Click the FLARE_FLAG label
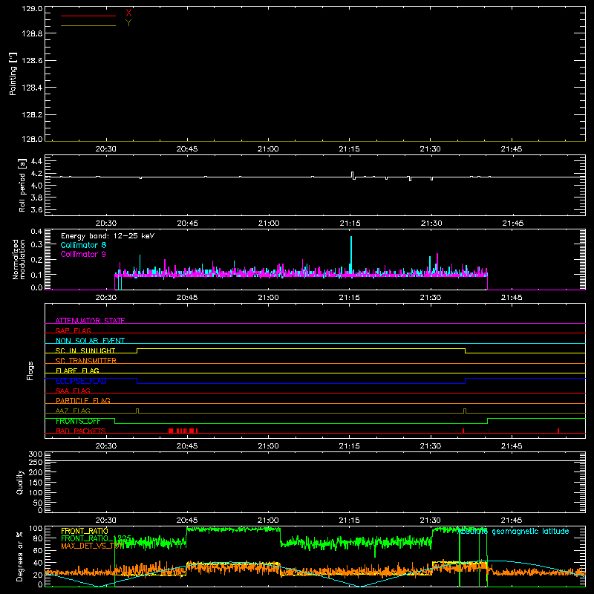This screenshot has height=594, width=594. (77, 371)
